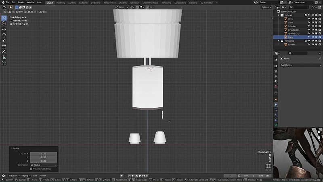The image size is (323, 182).
Task: Adjust the Scale Y value field
Action: (x=43, y=157)
